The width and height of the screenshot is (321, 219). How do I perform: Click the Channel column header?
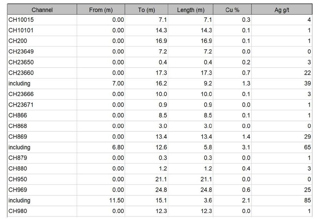pyautogui.click(x=42, y=10)
